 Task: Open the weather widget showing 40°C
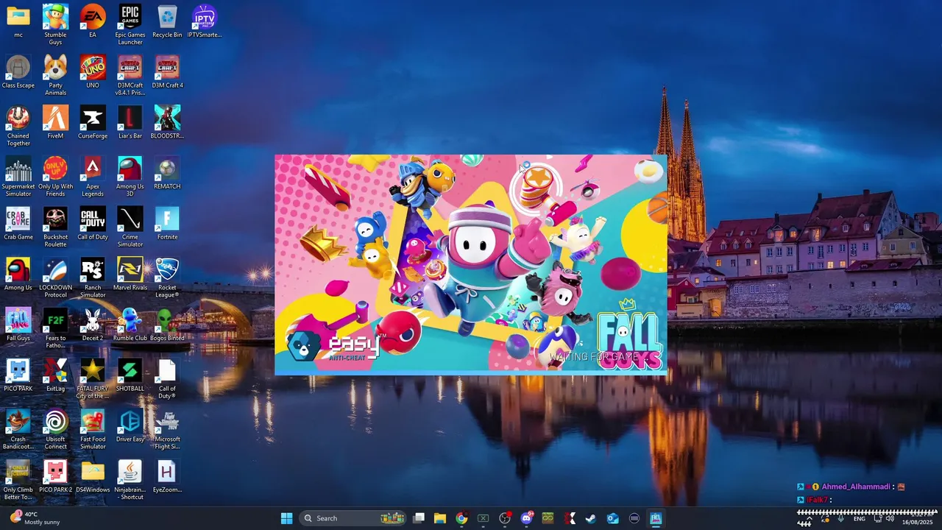pyautogui.click(x=35, y=518)
